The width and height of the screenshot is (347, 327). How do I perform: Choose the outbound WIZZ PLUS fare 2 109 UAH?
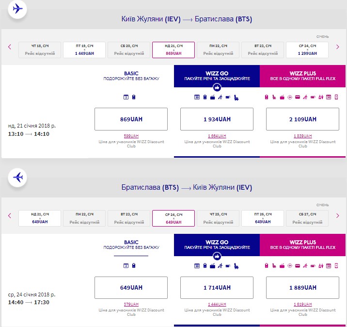coord(303,119)
